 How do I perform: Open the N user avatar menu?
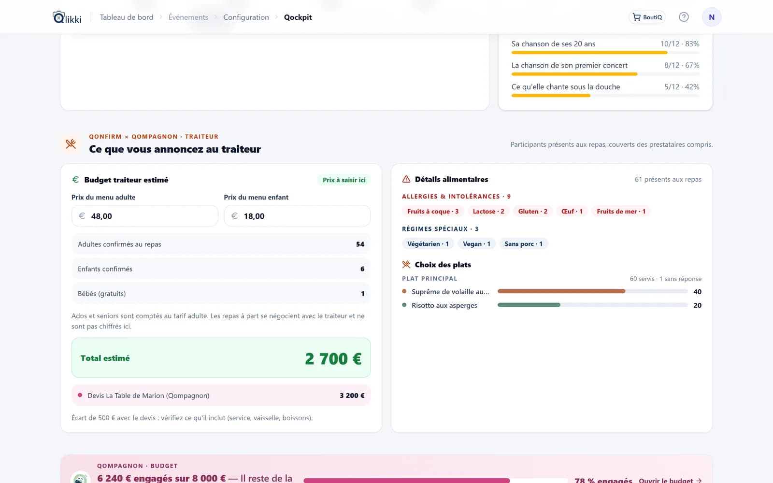point(712,17)
